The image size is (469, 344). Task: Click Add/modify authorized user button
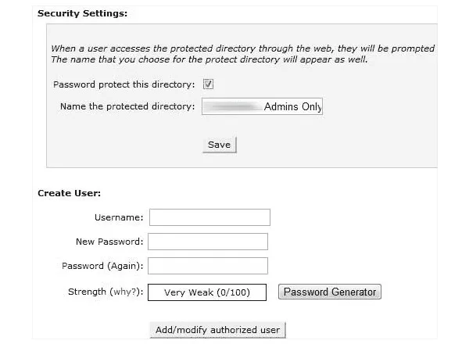tap(217, 330)
